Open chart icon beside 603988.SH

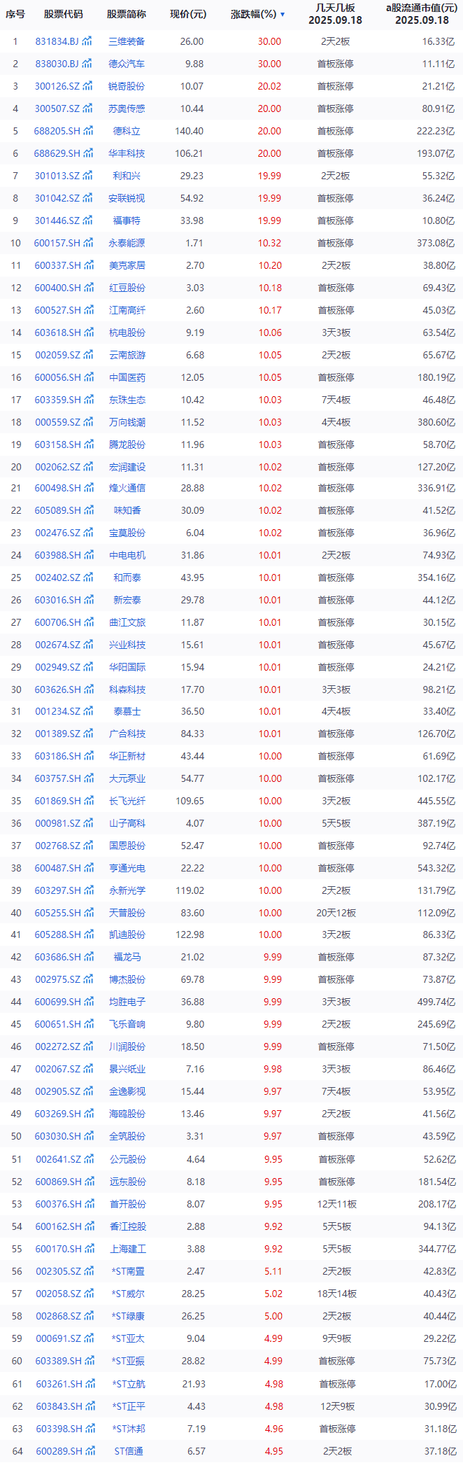pos(88,555)
